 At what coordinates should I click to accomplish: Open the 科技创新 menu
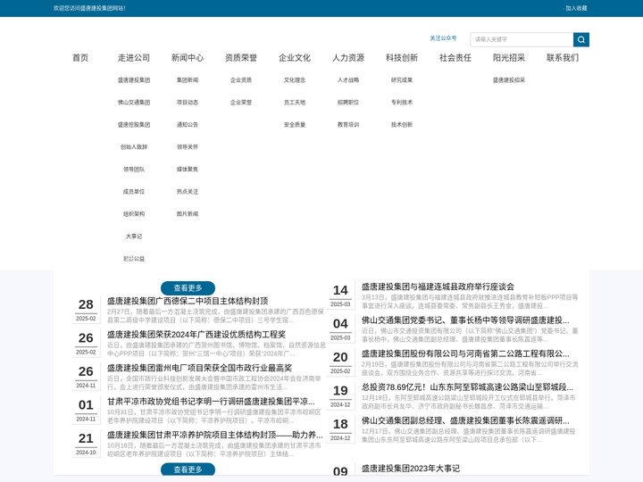point(402,58)
